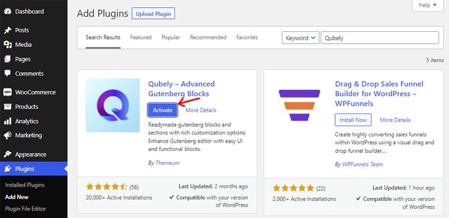Switch to the Search Results tab

pos(103,37)
